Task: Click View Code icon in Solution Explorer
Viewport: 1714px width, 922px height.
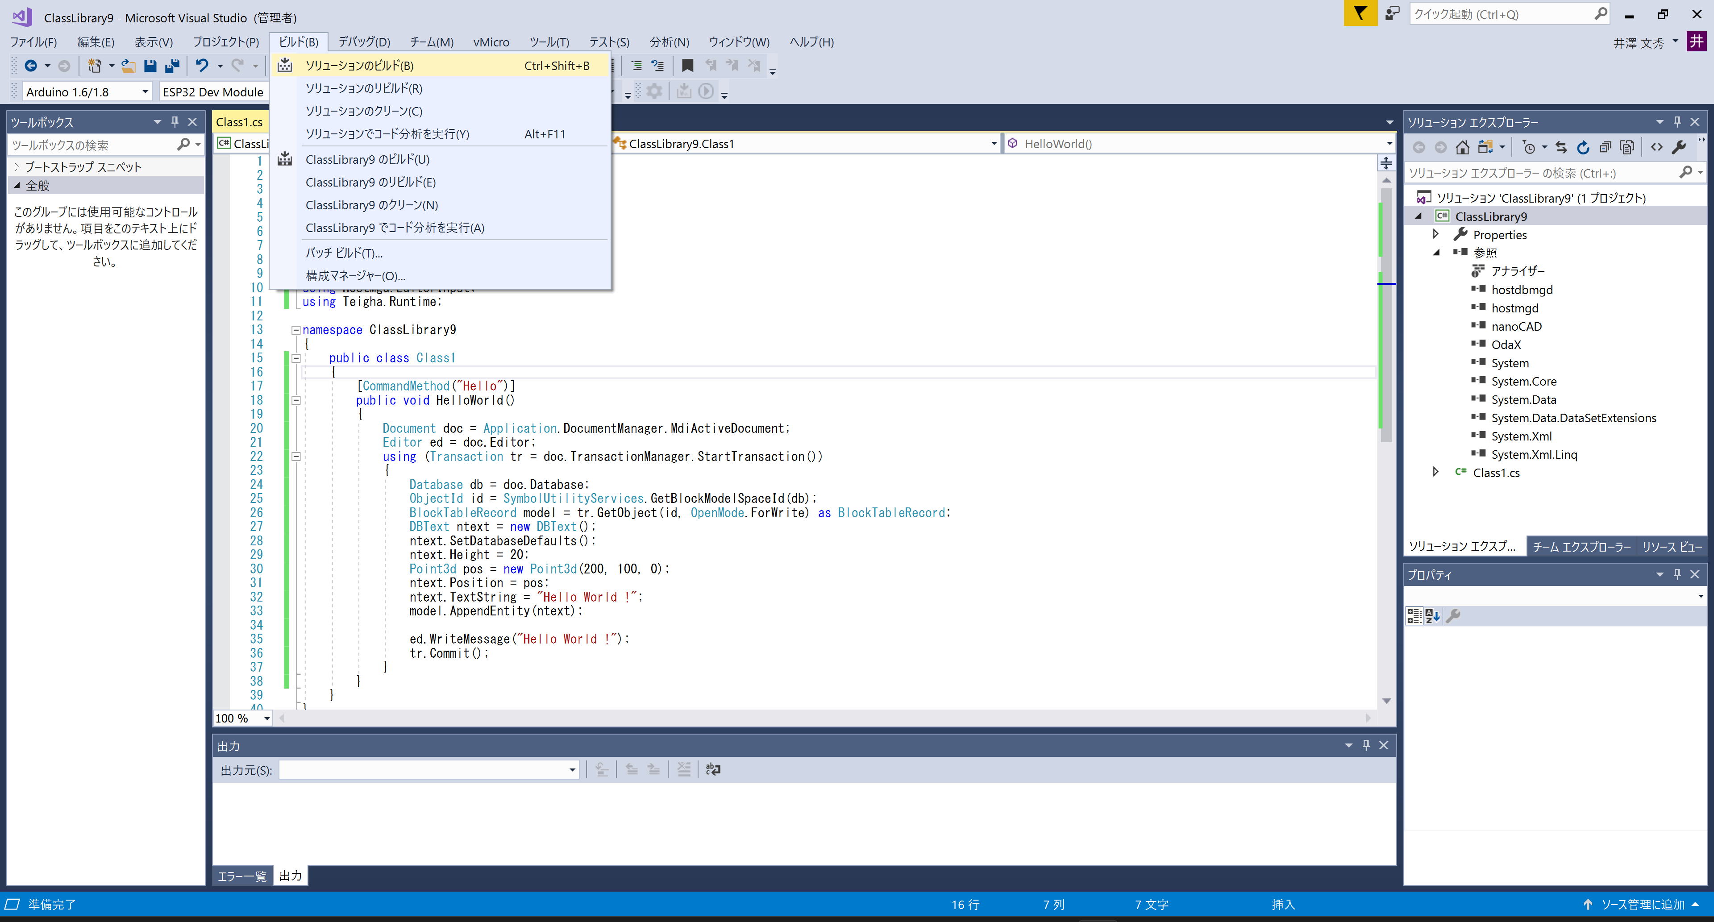Action: tap(1657, 148)
